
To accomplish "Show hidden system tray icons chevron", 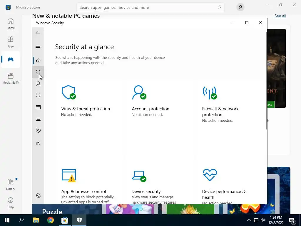I will pyautogui.click(x=249, y=220).
